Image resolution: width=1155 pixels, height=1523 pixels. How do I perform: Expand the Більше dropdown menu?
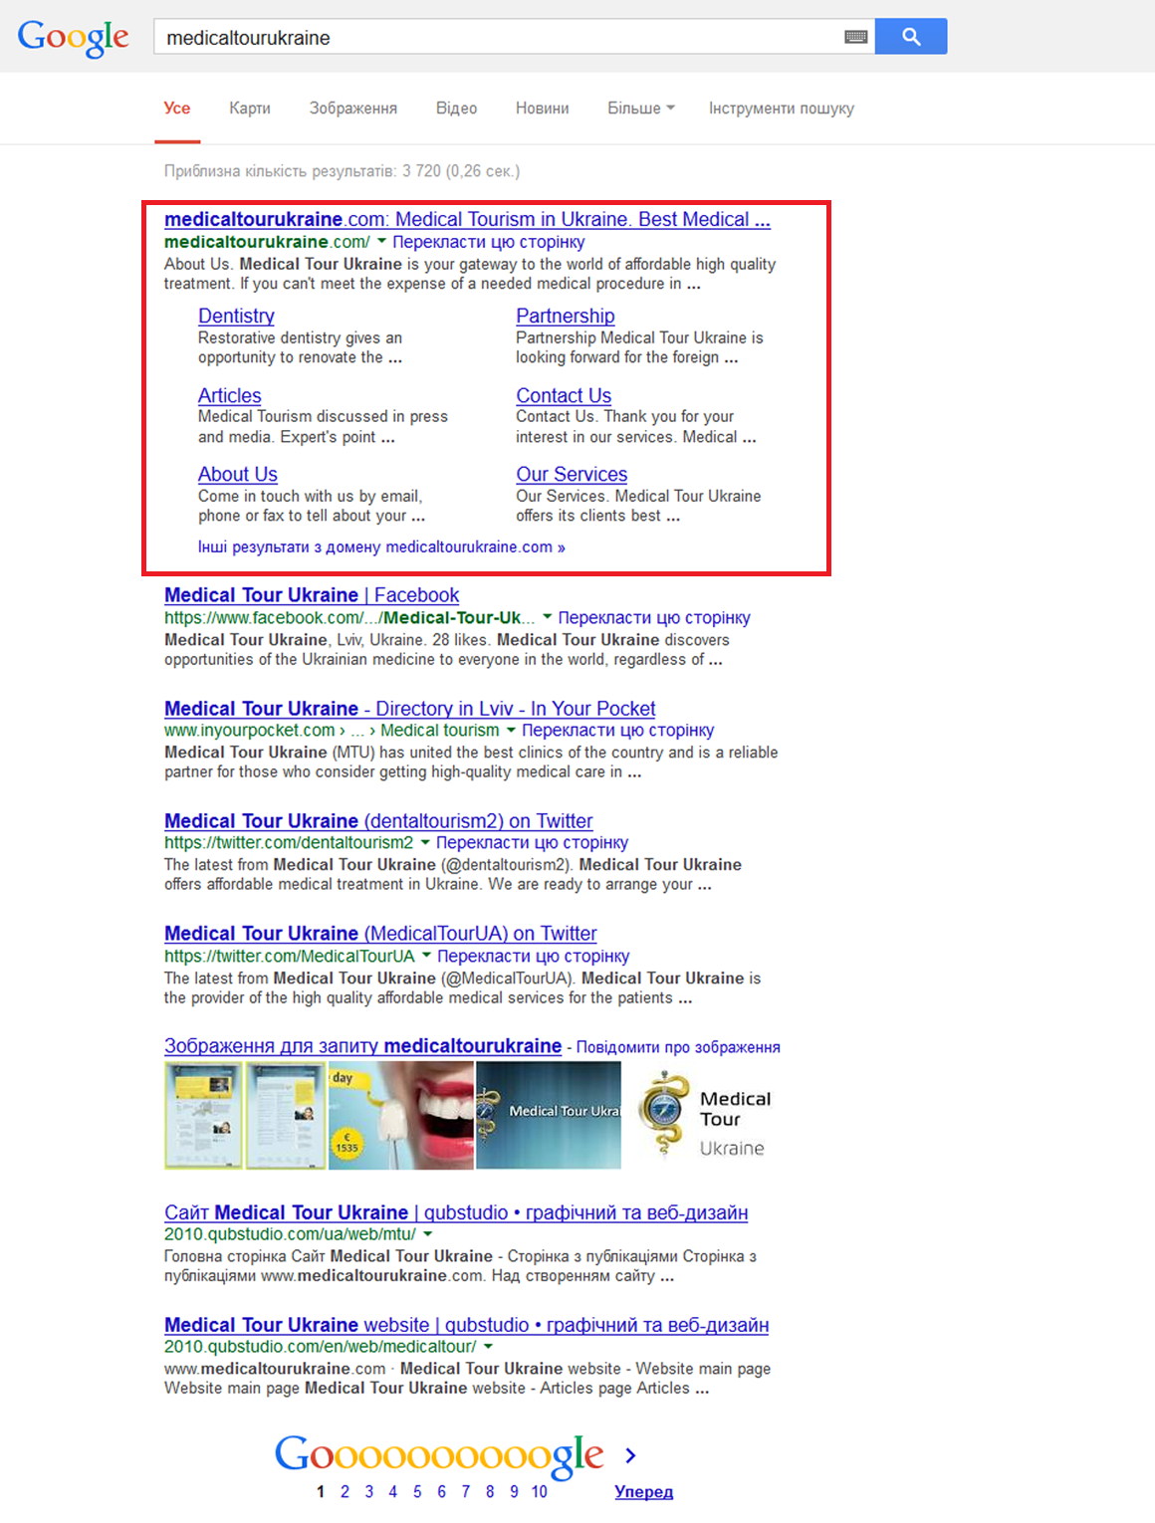click(641, 108)
